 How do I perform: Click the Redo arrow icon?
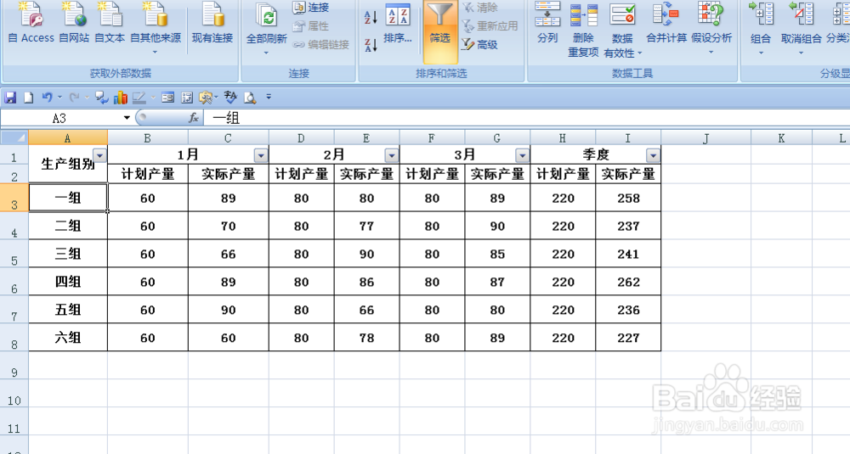coord(74,98)
